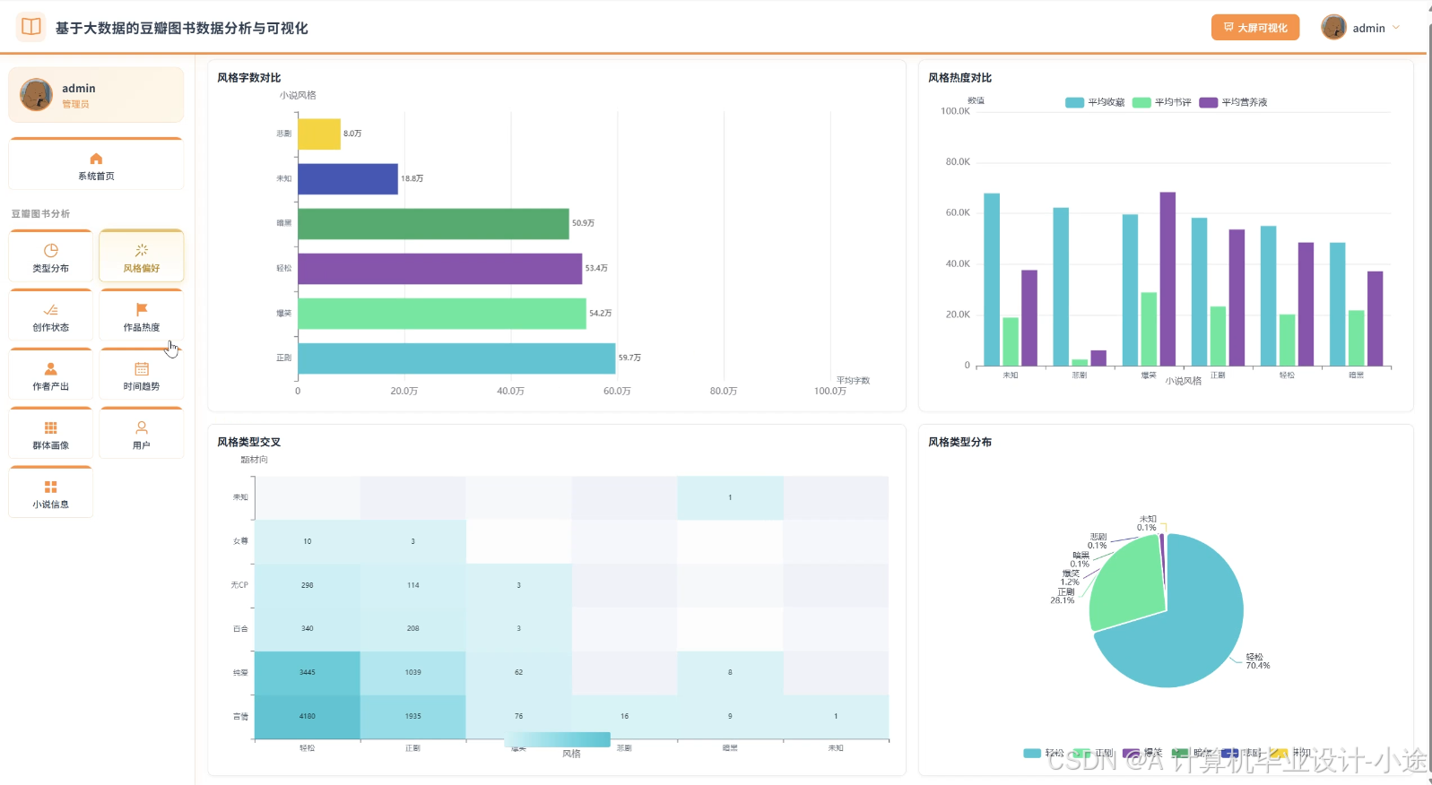Click the 轻松 53.4万 purple bar
Image resolution: width=1432 pixels, height=785 pixels.
[x=439, y=268]
